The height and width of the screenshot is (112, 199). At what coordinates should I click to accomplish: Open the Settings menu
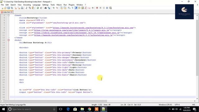pos(45,5)
